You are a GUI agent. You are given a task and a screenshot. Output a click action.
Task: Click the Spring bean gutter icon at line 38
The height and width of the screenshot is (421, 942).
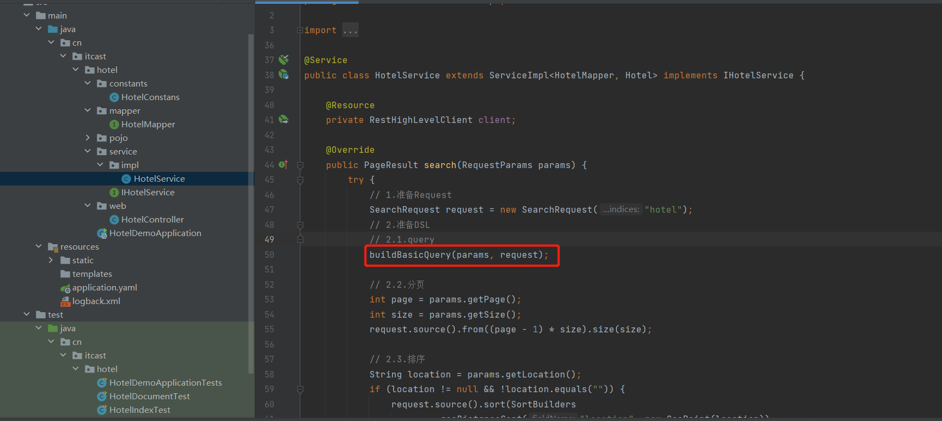284,75
